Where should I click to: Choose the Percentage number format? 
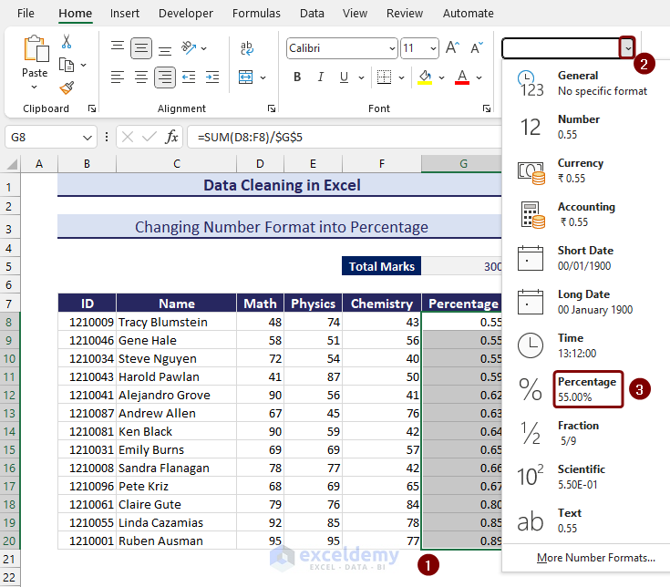click(587, 389)
